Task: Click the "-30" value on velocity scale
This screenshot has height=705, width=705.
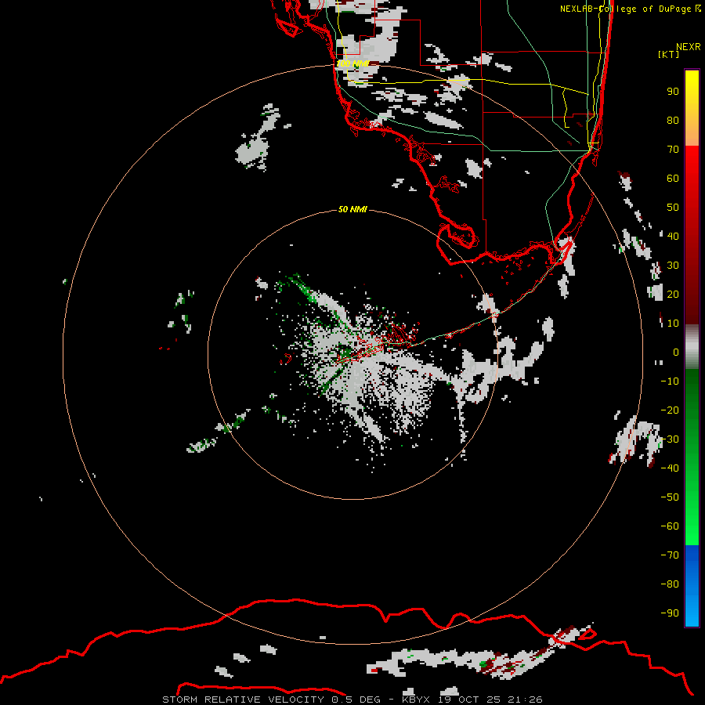Action: point(670,439)
